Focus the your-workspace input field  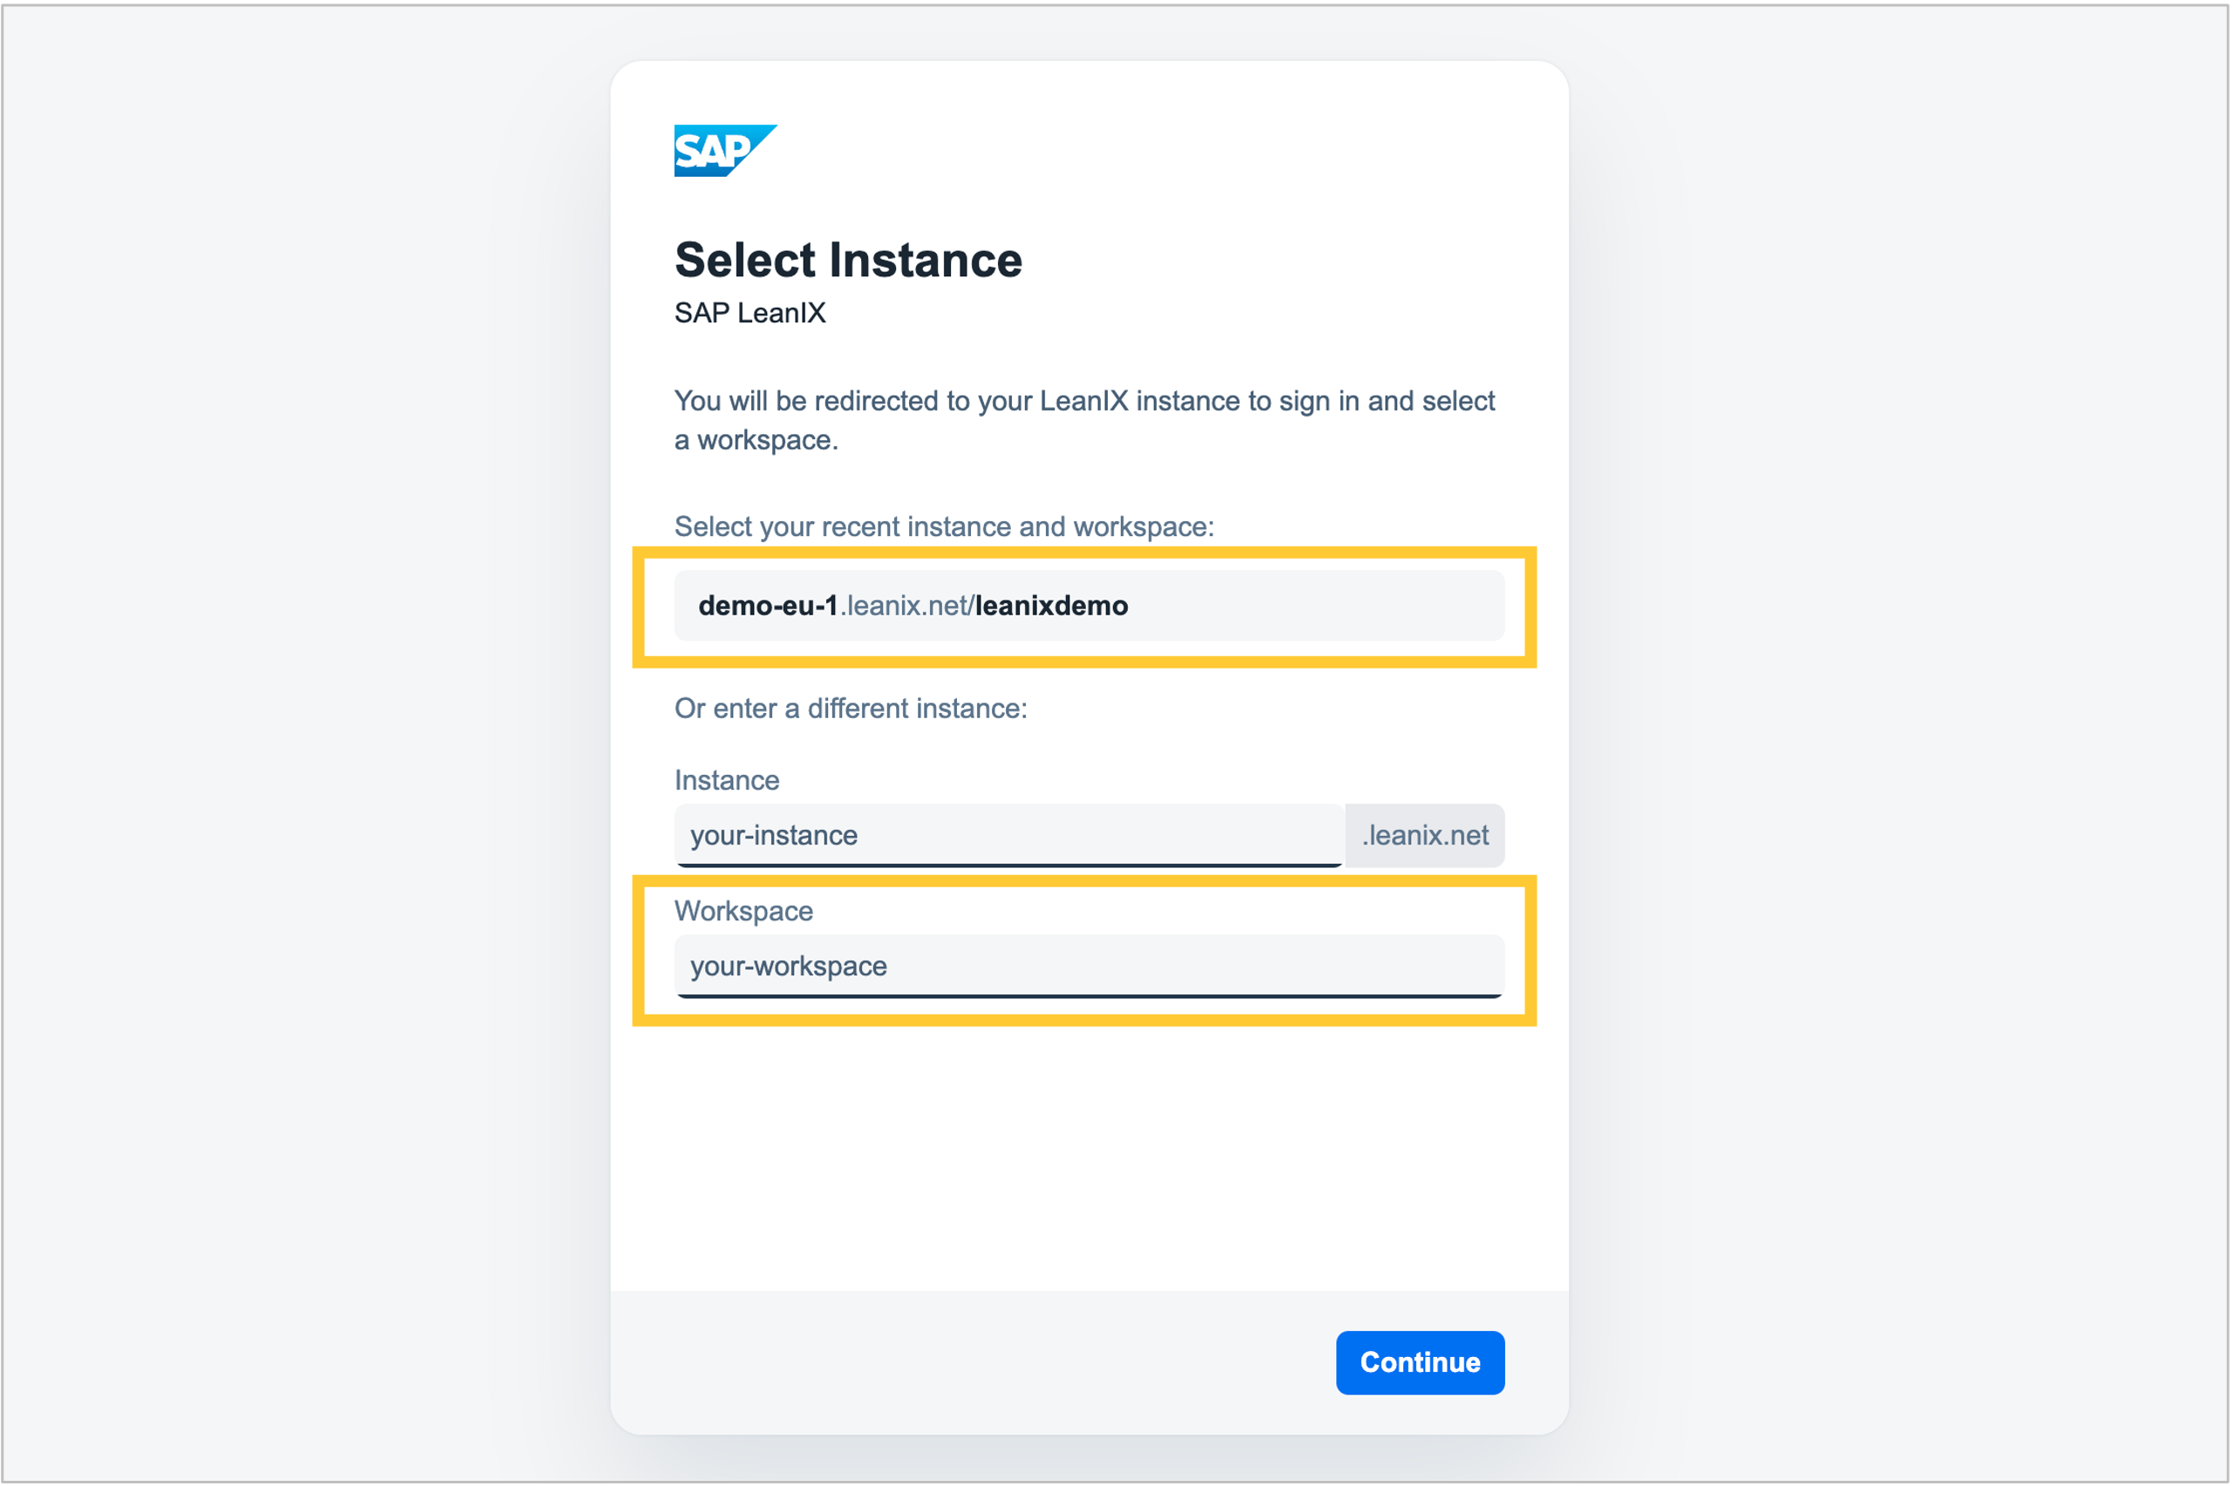[1089, 966]
